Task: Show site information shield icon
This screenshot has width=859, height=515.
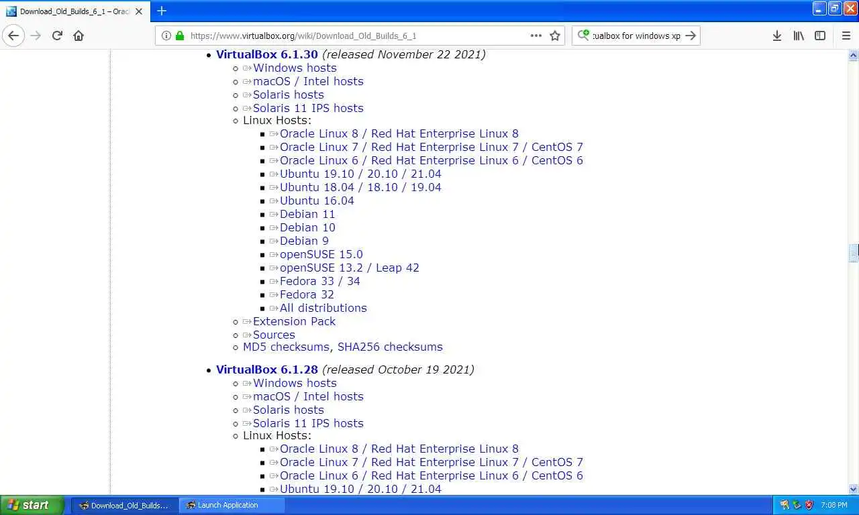Action: coord(166,36)
